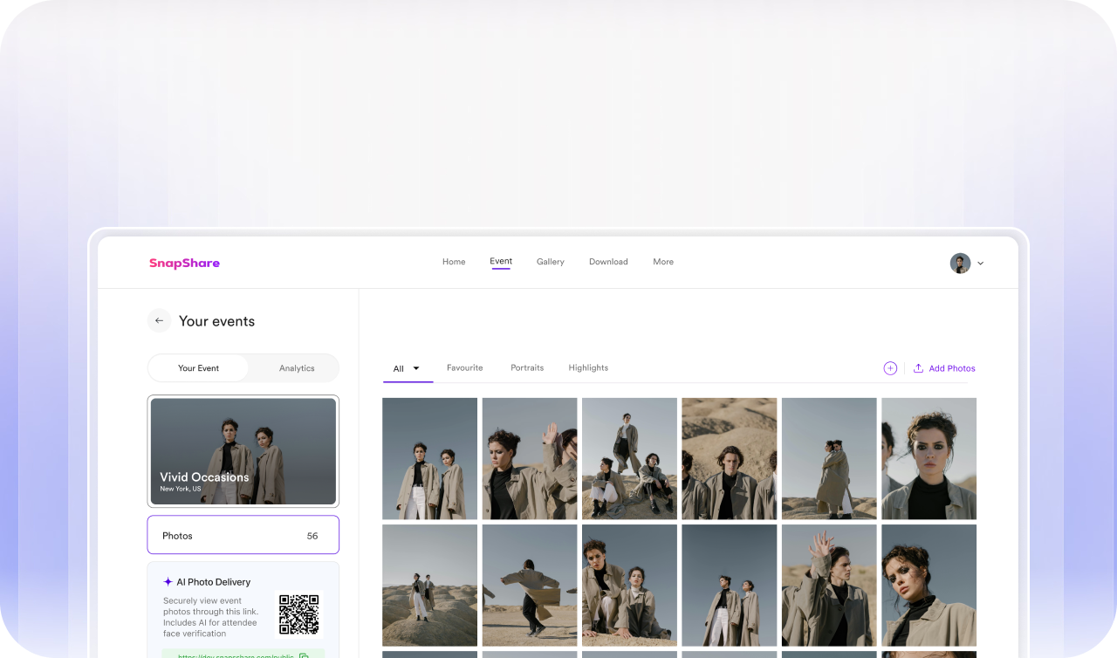Show the Highlights tab
This screenshot has height=658, width=1117.
click(588, 367)
